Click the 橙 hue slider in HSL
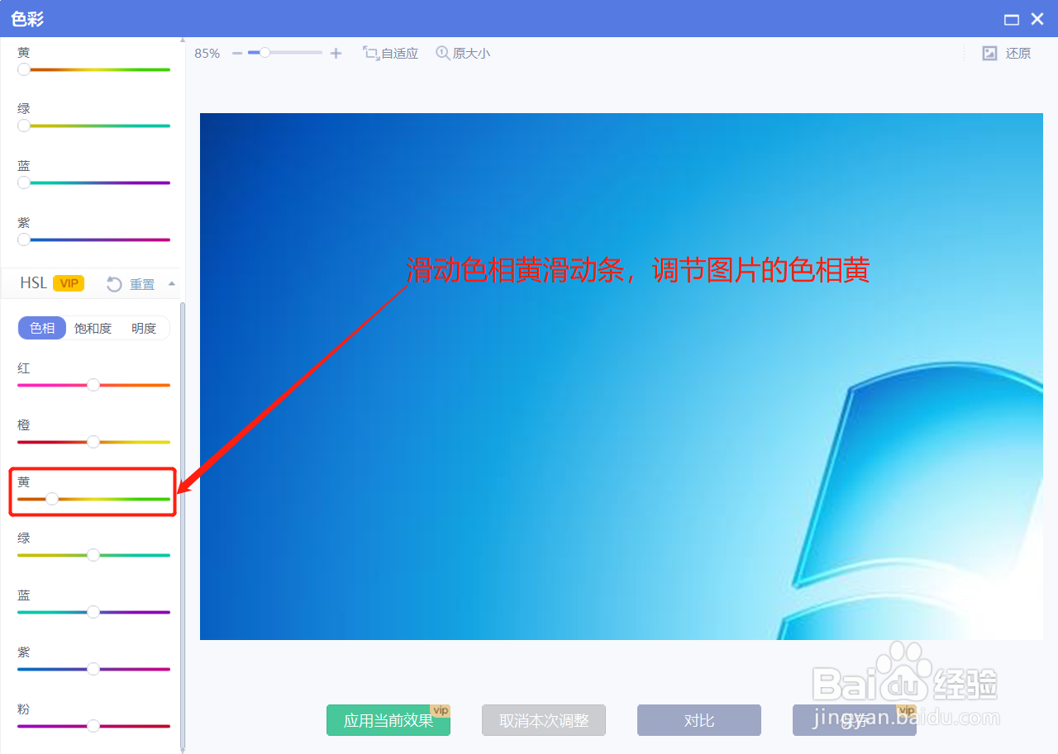This screenshot has height=754, width=1058. [93, 442]
